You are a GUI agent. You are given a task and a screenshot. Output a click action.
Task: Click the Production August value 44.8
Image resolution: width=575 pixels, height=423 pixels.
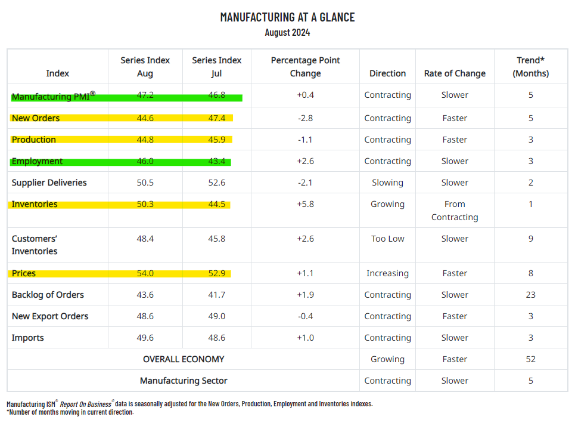pos(145,140)
